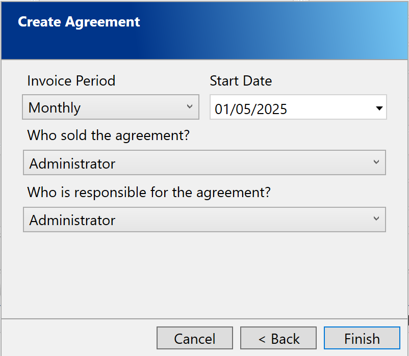The height and width of the screenshot is (356, 409).
Task: Click the 'Create Agreement' title text
Action: 79,22
